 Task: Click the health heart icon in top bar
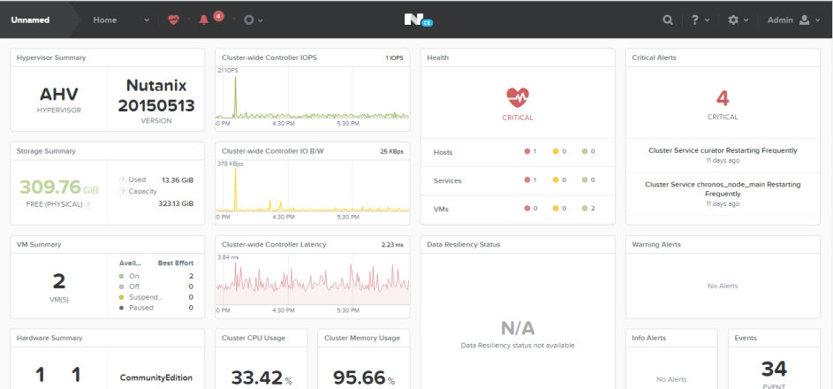173,19
